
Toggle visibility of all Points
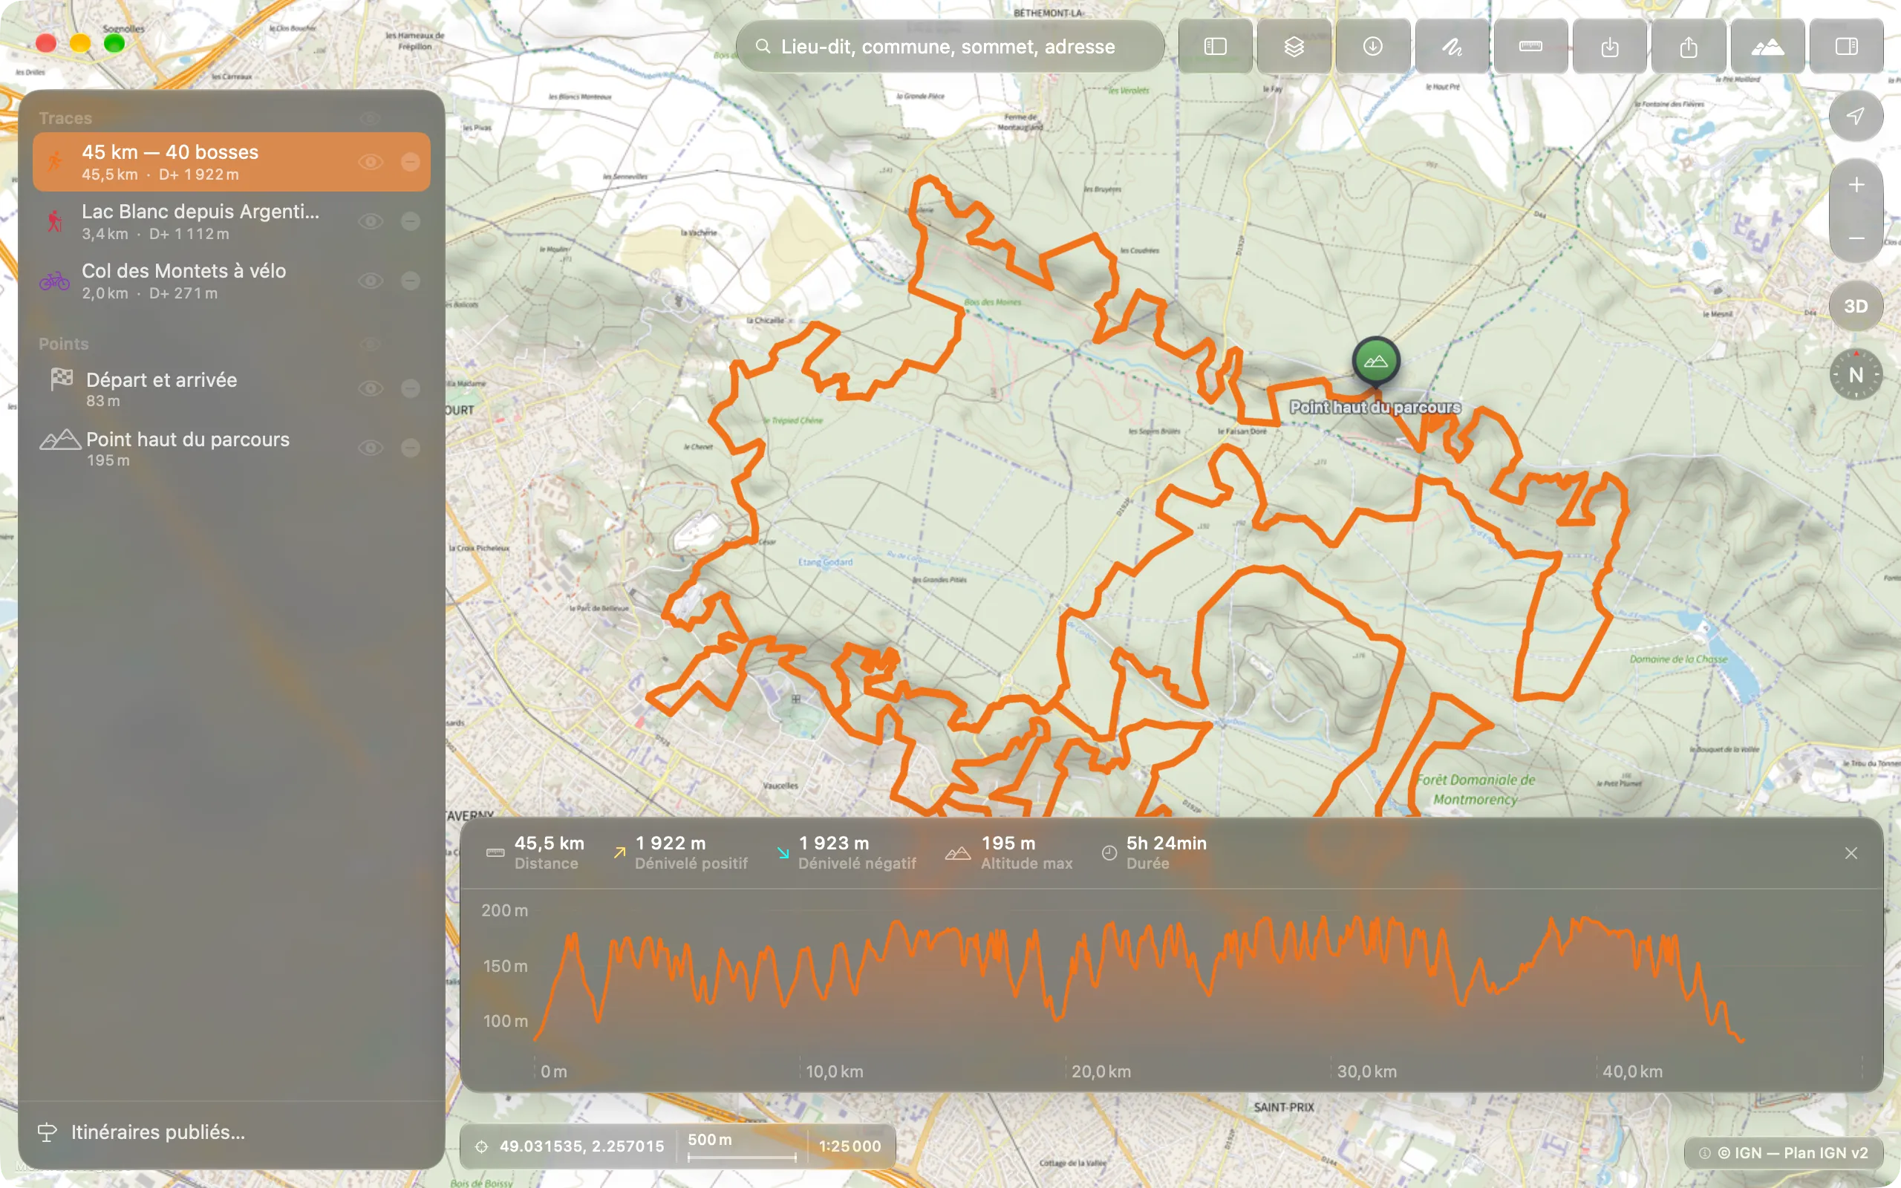tap(371, 344)
